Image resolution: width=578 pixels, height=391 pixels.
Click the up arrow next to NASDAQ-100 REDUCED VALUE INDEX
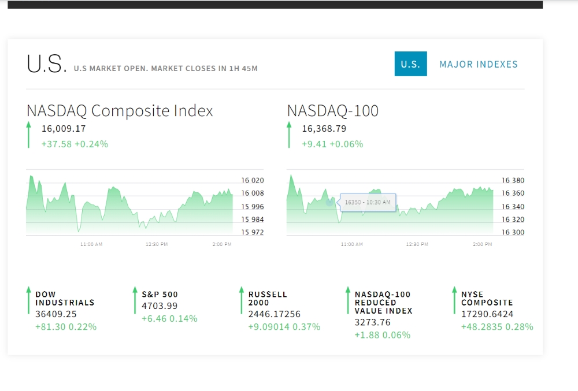(x=347, y=300)
